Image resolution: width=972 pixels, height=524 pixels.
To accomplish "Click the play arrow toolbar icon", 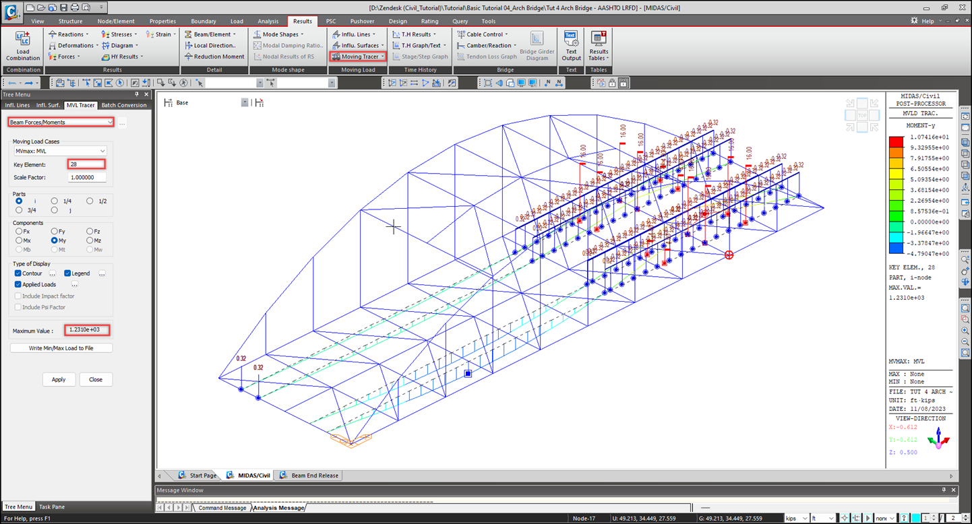I will point(425,83).
